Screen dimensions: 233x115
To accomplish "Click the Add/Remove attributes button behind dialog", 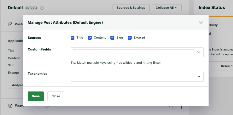I will coord(15,85).
